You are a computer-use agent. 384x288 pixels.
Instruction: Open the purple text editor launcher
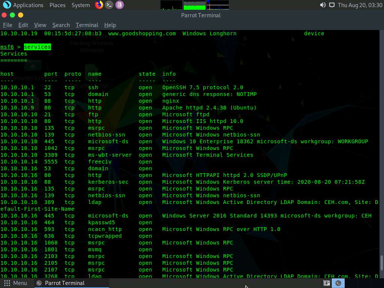[x=120, y=4]
